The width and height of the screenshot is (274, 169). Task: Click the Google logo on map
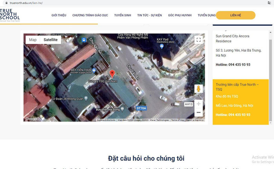[31, 119]
